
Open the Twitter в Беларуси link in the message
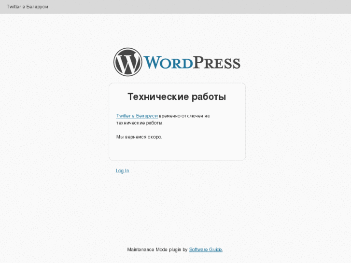137,116
